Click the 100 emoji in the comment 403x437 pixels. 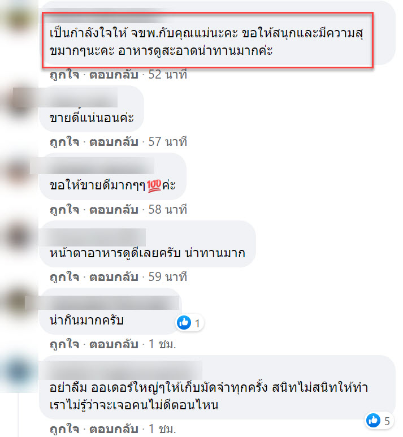pyautogui.click(x=154, y=185)
